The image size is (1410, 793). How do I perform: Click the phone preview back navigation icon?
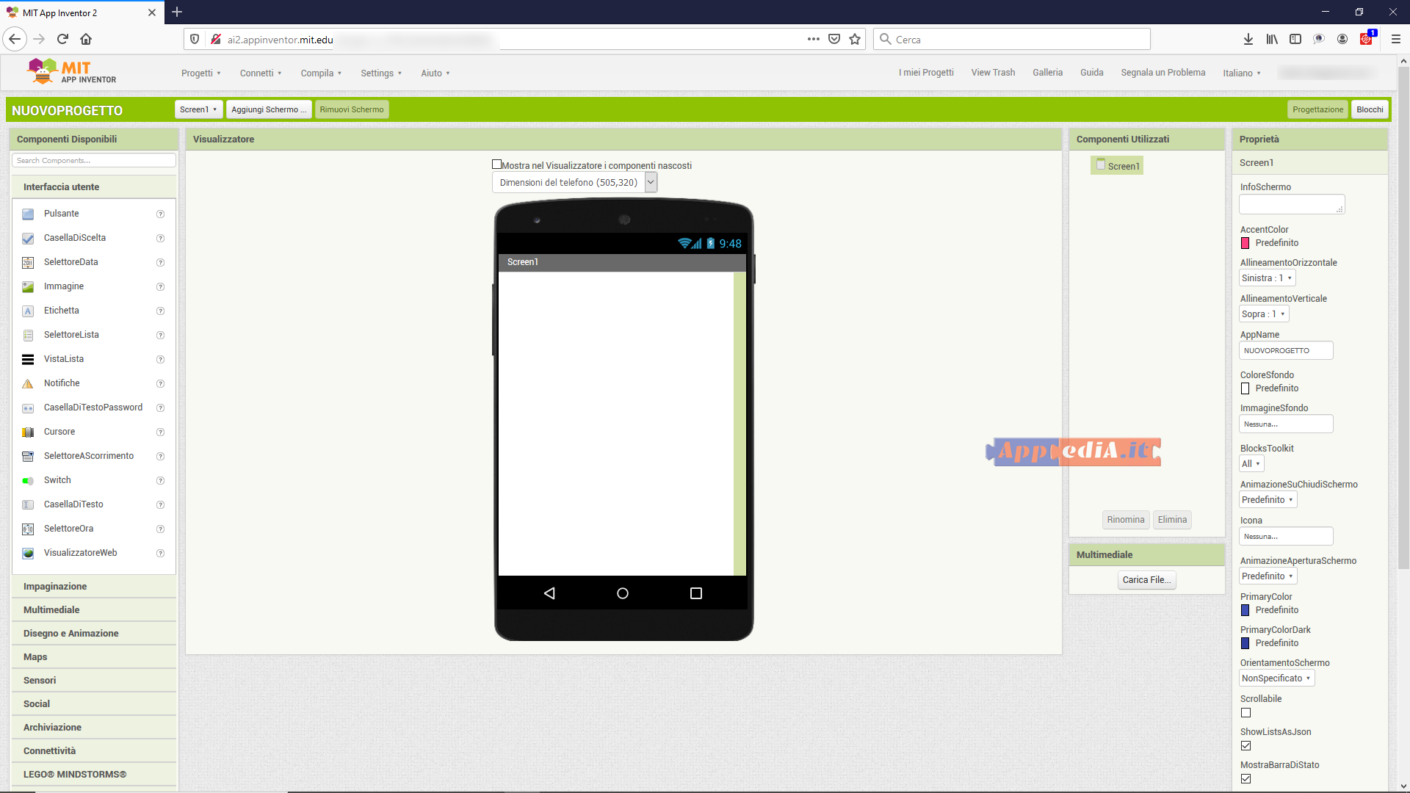[549, 593]
